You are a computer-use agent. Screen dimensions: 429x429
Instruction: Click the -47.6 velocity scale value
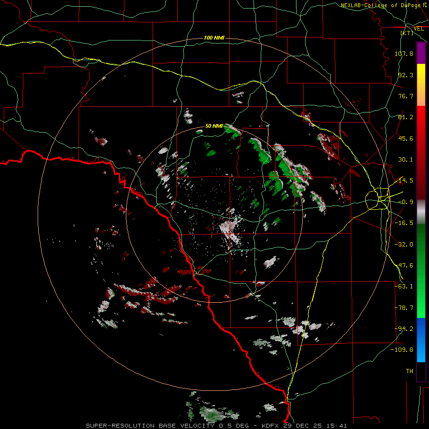pos(404,266)
